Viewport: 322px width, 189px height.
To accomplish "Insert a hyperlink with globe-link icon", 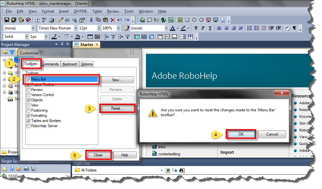I will (142, 20).
